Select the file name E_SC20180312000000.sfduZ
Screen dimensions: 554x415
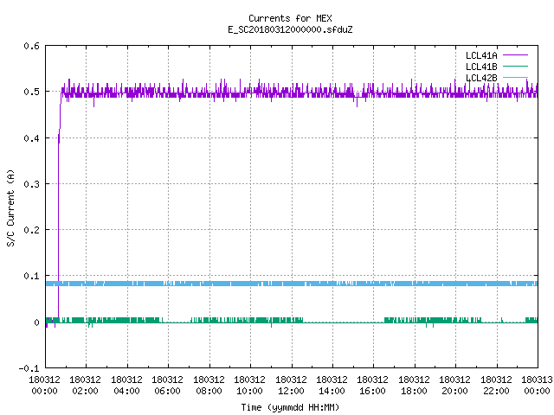pos(290,29)
